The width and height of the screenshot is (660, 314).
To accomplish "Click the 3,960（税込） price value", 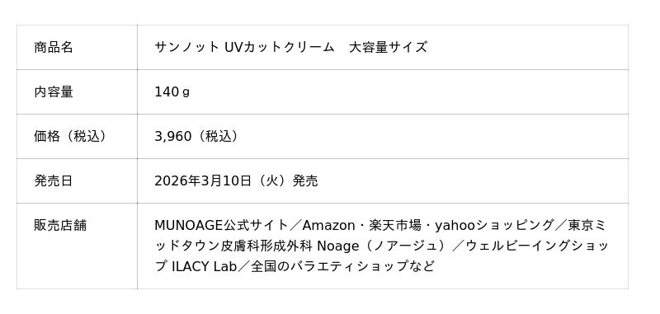I will 196,136.
